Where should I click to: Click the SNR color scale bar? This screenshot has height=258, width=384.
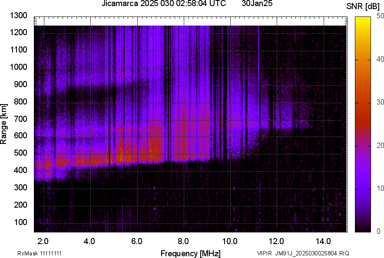click(363, 124)
